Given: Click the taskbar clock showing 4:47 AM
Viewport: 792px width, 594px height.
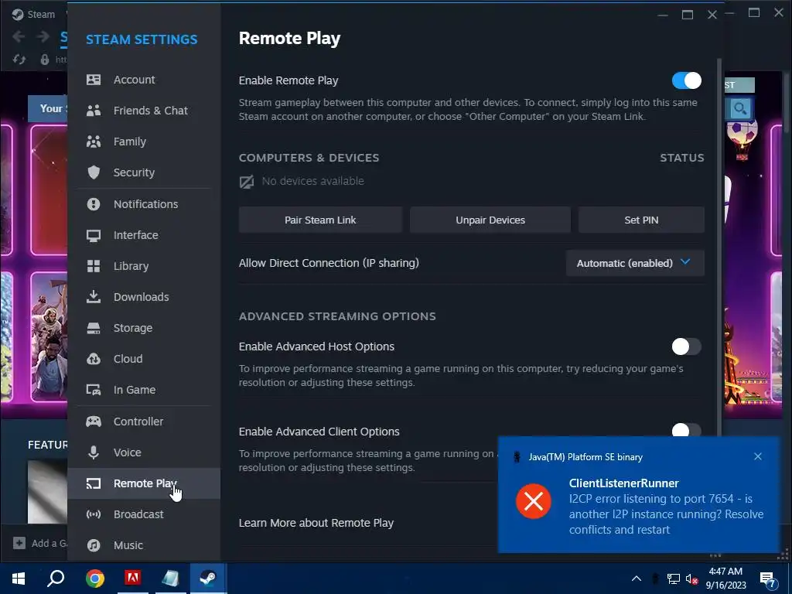Looking at the screenshot, I should [725, 579].
